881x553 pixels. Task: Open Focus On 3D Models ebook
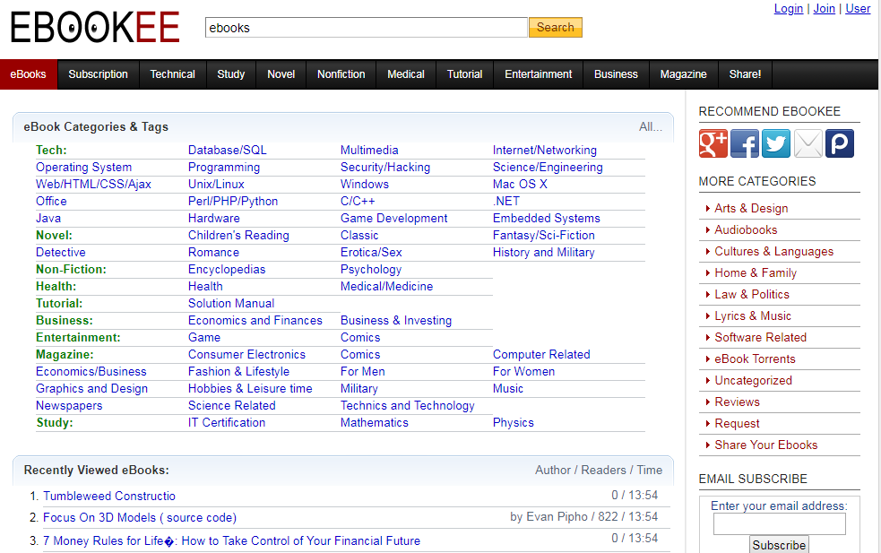140,517
